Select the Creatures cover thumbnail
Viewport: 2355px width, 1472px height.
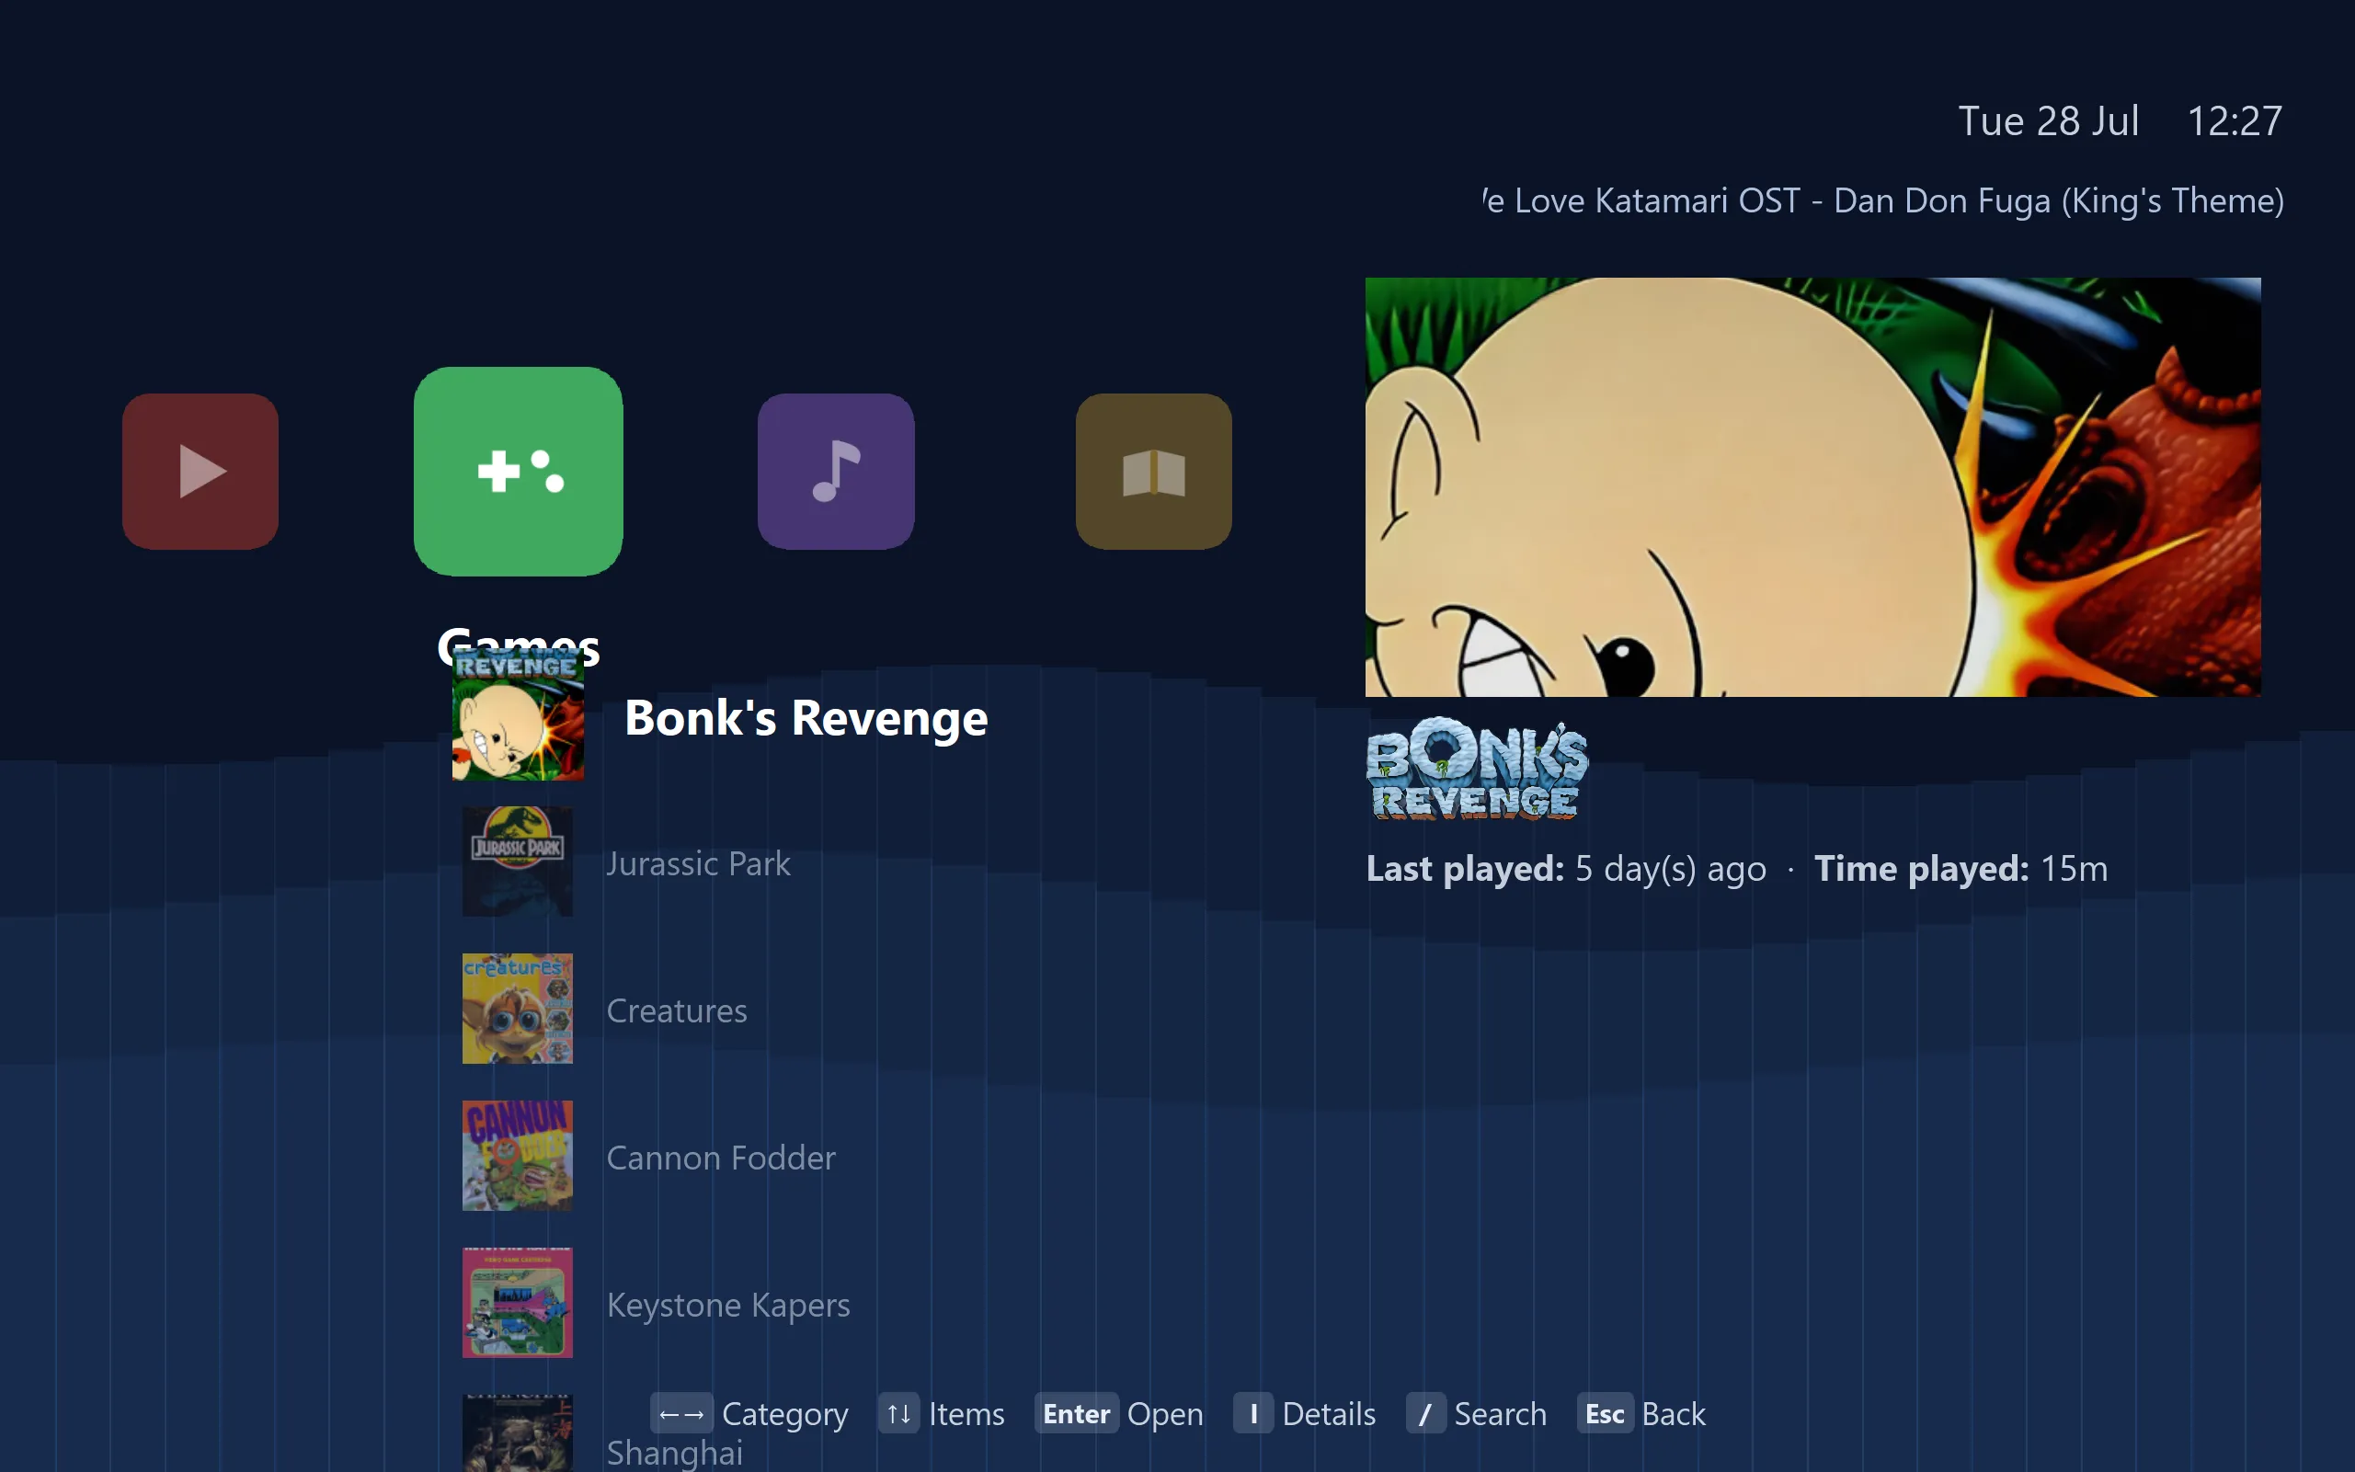[x=518, y=1009]
